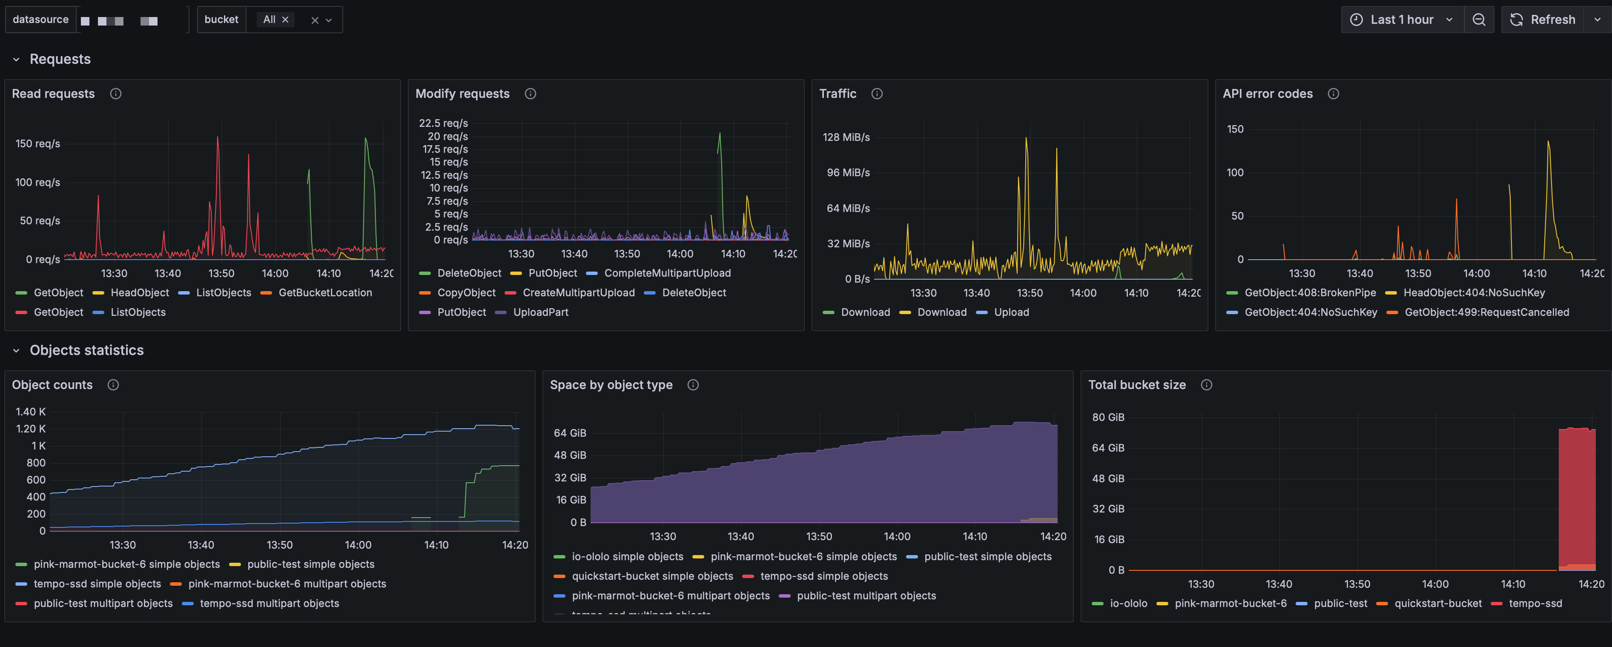Image resolution: width=1612 pixels, height=647 pixels.
Task: Open the refresh interval dropdown arrow
Action: pyautogui.click(x=1597, y=20)
